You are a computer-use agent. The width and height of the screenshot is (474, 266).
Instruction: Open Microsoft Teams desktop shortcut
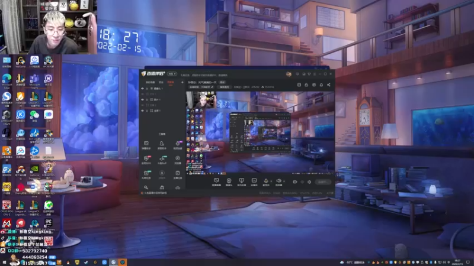34,80
